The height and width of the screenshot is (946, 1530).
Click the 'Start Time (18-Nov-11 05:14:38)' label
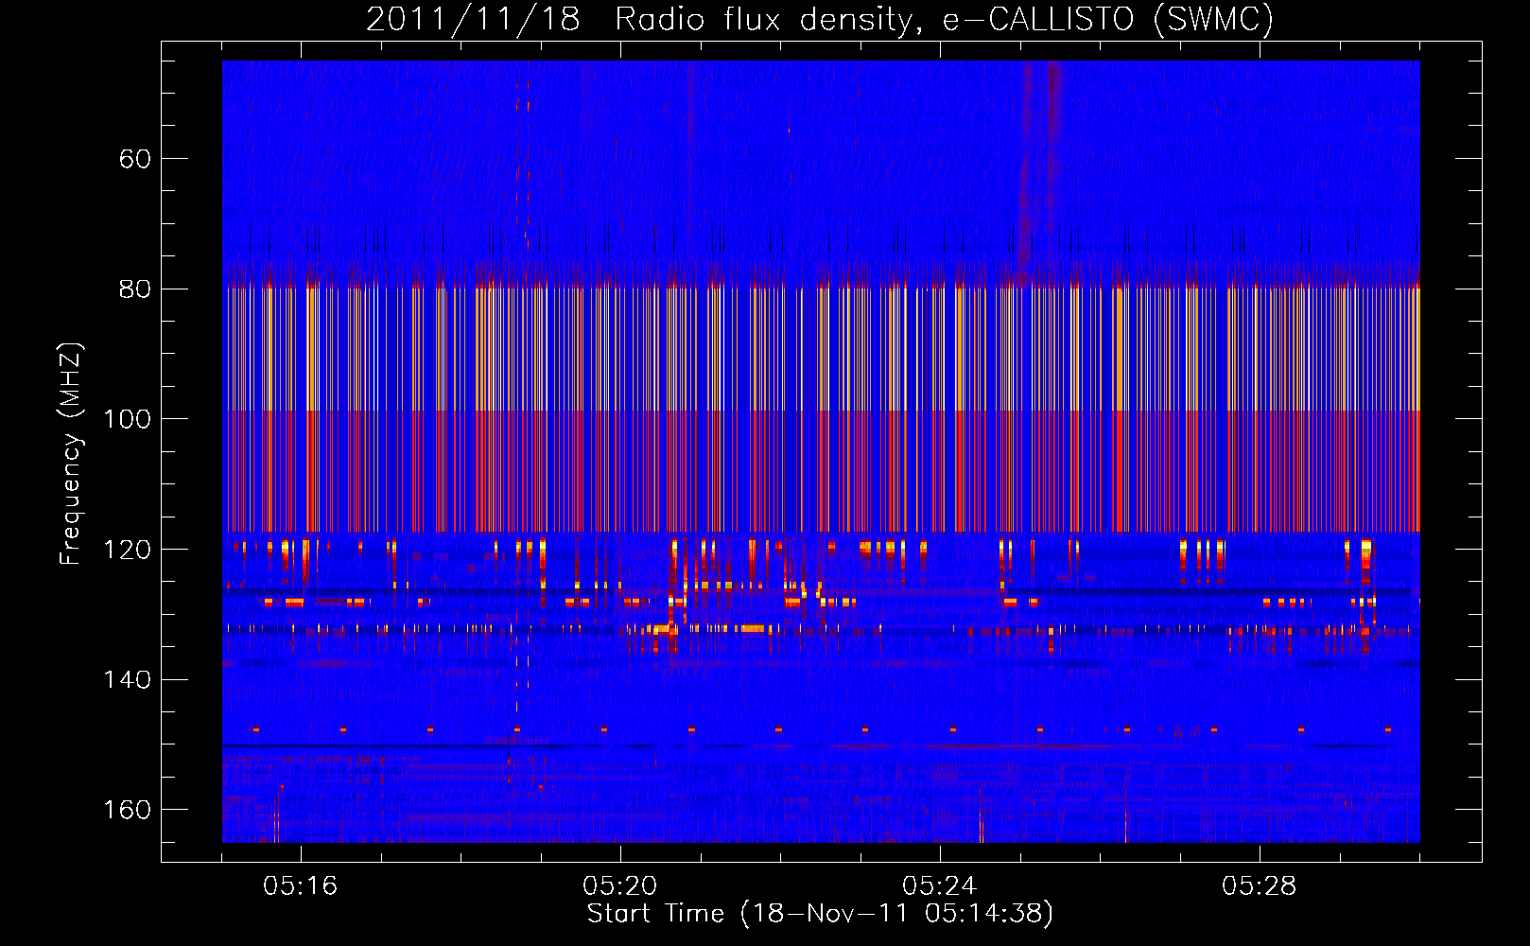coord(820,914)
